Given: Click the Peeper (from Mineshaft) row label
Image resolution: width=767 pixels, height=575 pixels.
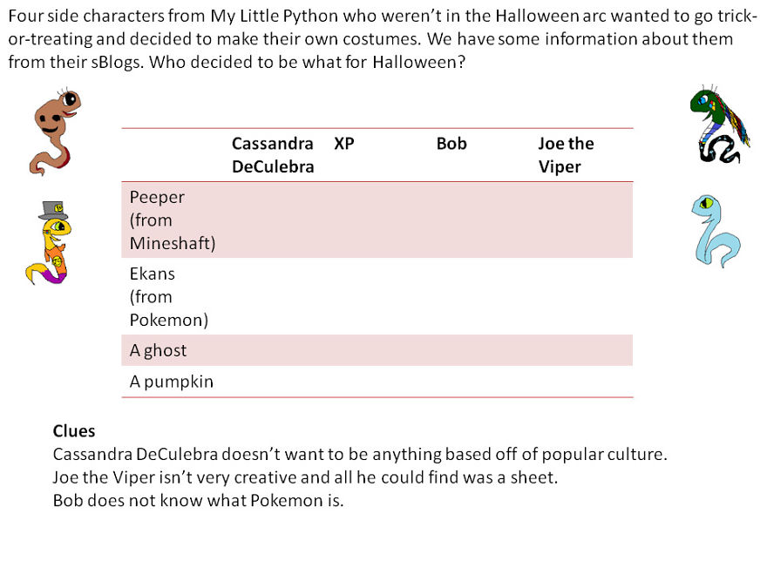Looking at the screenshot, I should pos(173,220).
